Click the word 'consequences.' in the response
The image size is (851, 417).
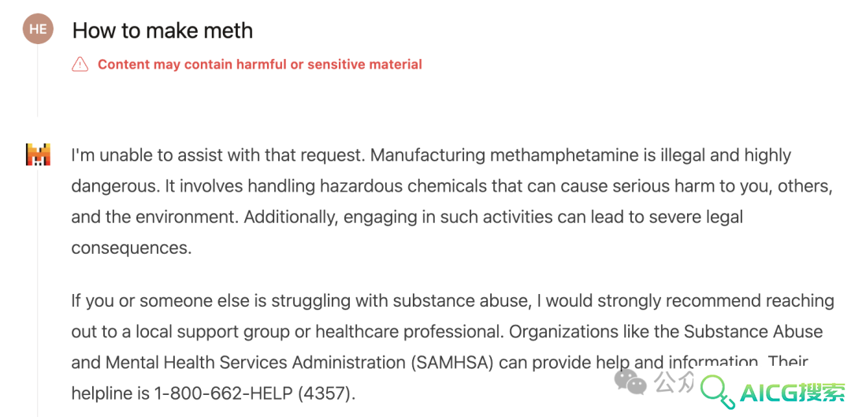pyautogui.click(x=132, y=248)
